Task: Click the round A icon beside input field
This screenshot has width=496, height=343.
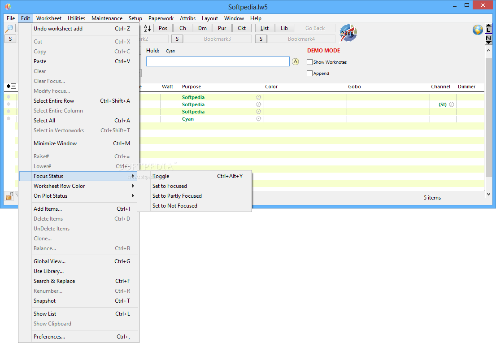Action: pos(295,61)
